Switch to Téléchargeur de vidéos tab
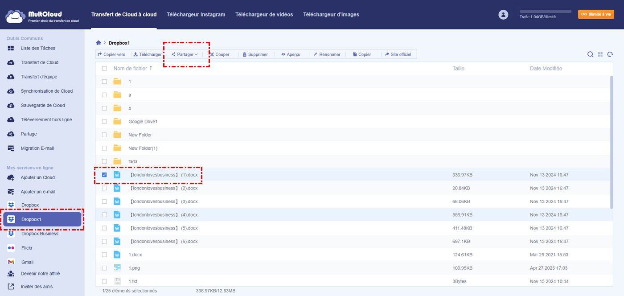The image size is (624, 296). tap(264, 15)
